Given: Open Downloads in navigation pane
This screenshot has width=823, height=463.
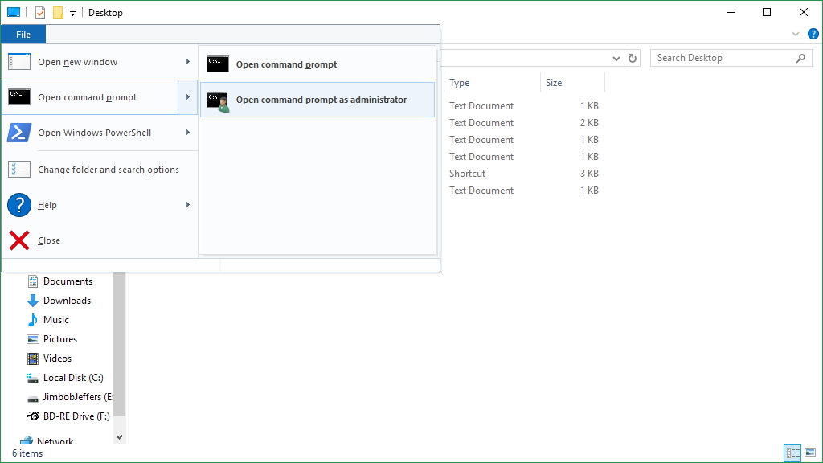Looking at the screenshot, I should pos(68,301).
